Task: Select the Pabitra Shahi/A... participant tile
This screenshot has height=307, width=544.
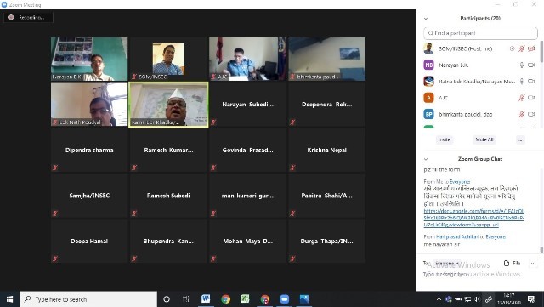Action: pos(326,196)
